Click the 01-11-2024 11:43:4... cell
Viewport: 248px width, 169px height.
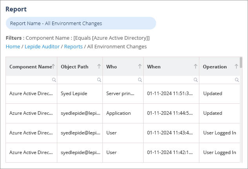coord(171,133)
